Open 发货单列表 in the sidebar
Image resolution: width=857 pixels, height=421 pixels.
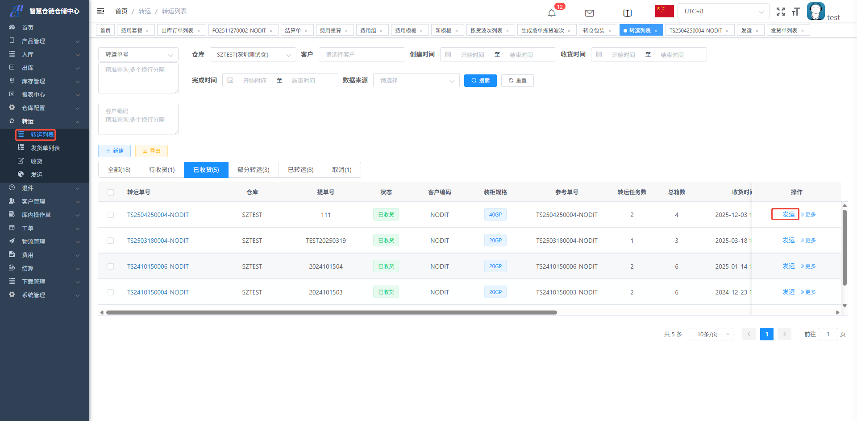pos(45,148)
